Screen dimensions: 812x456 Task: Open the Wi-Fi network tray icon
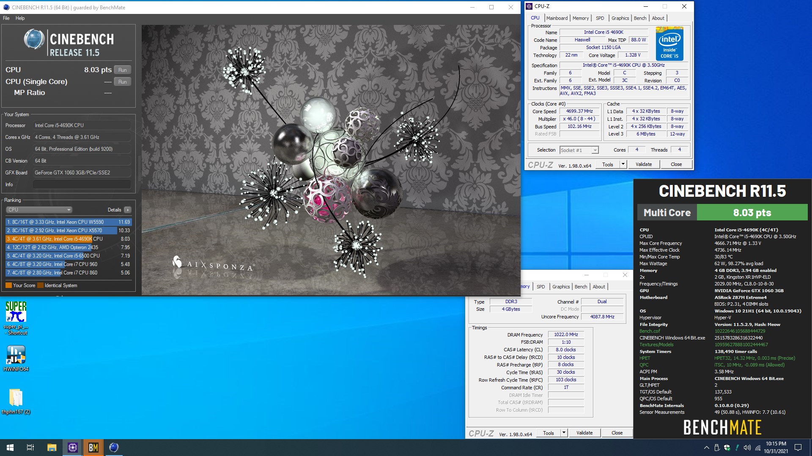click(758, 448)
